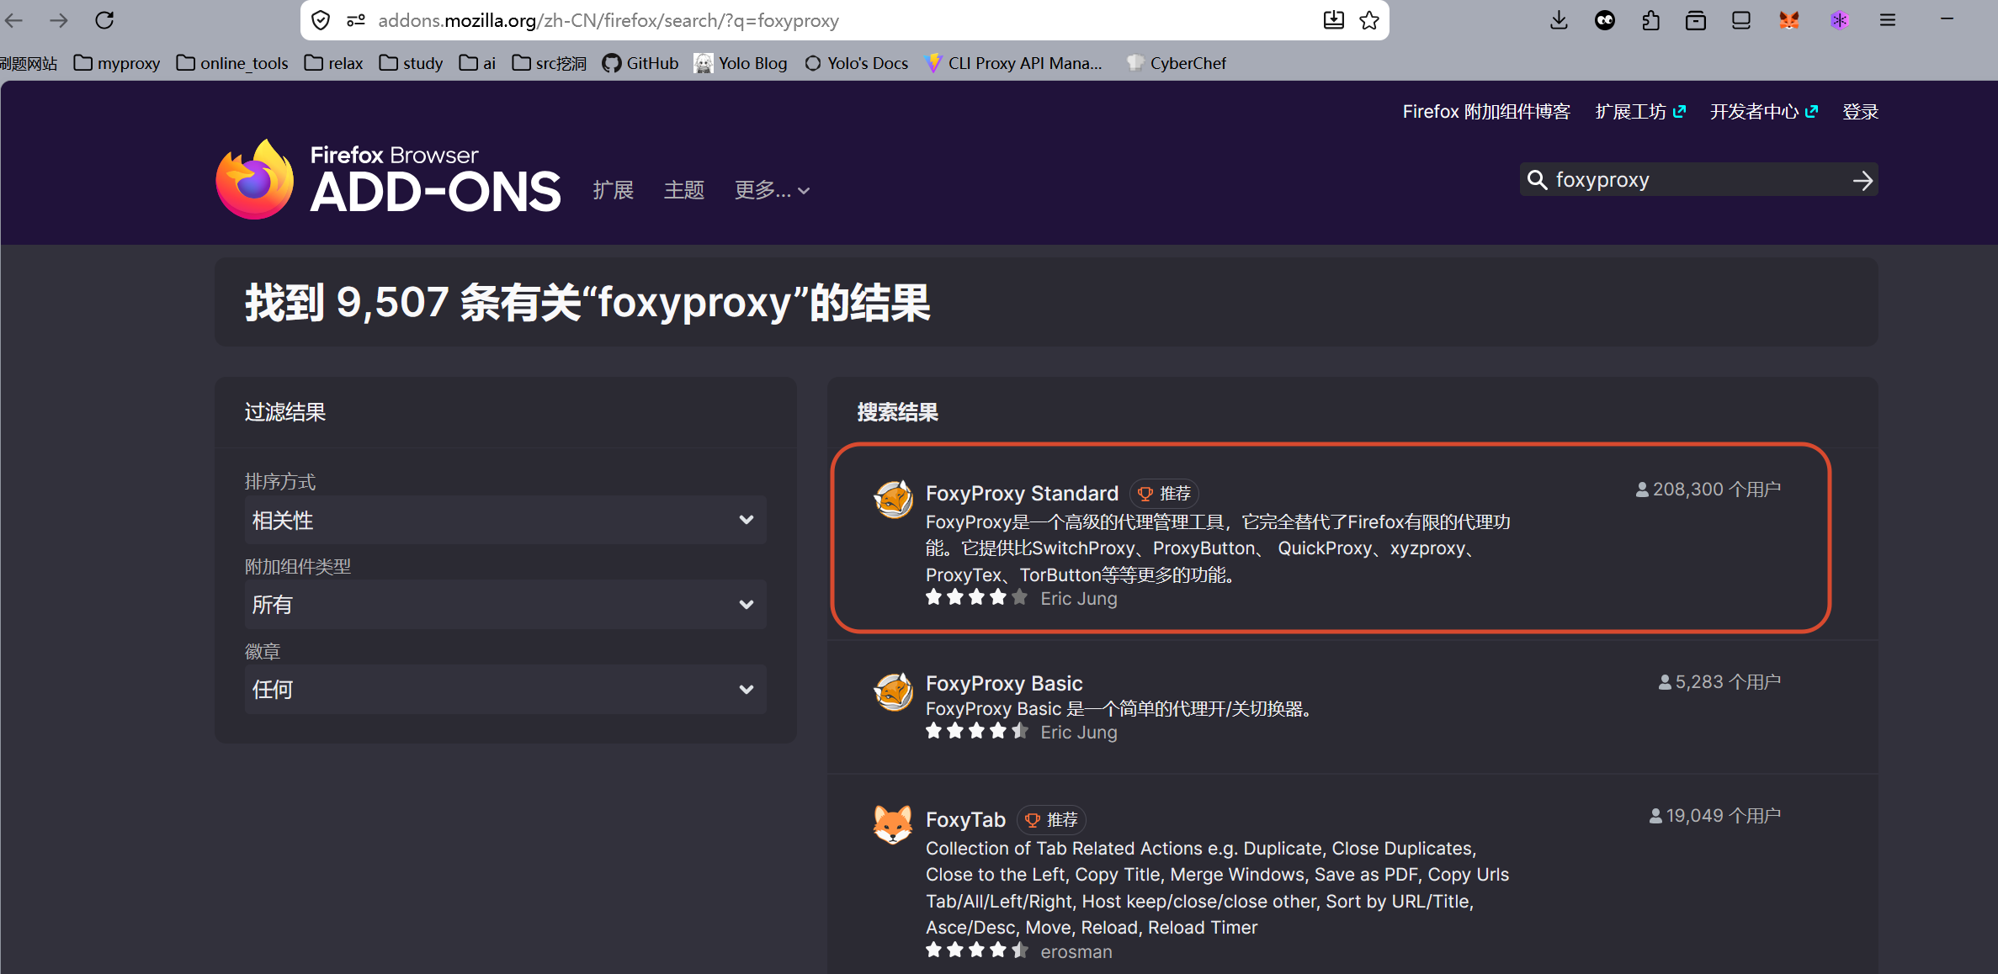Open the site shield info icon
The height and width of the screenshot is (974, 1998).
(x=321, y=20)
